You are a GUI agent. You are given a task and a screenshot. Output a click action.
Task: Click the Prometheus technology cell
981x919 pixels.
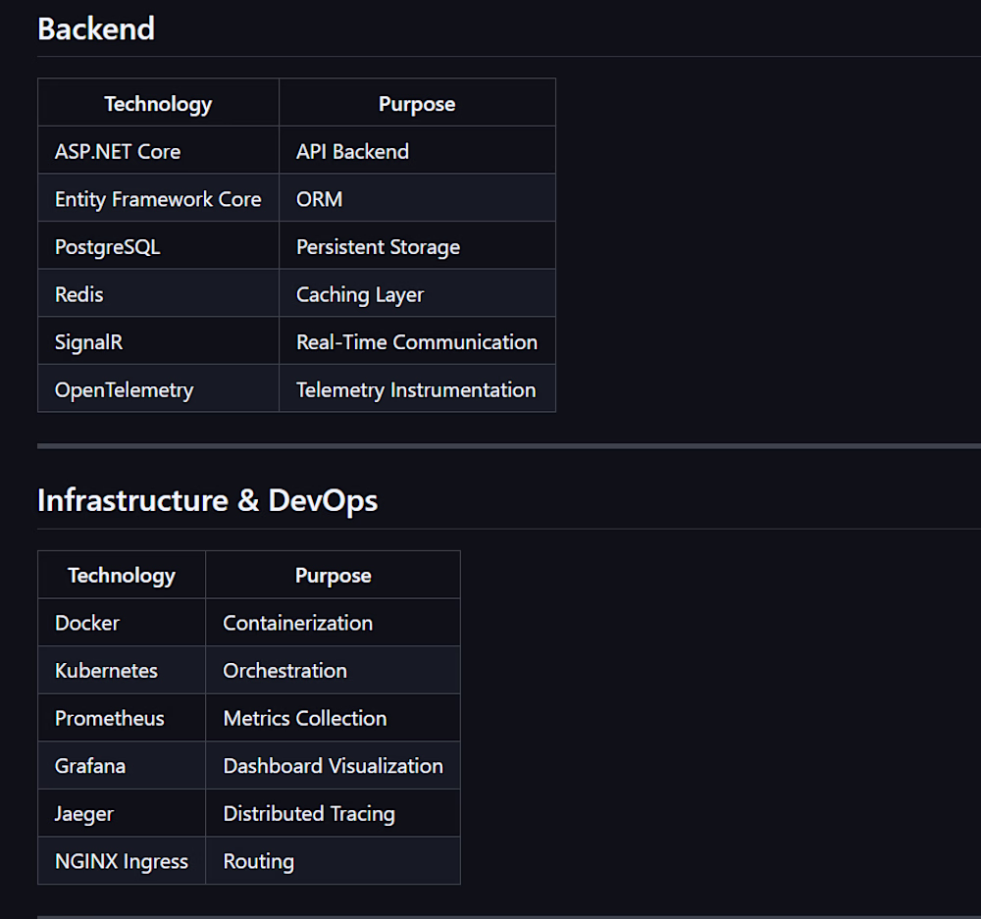click(122, 718)
